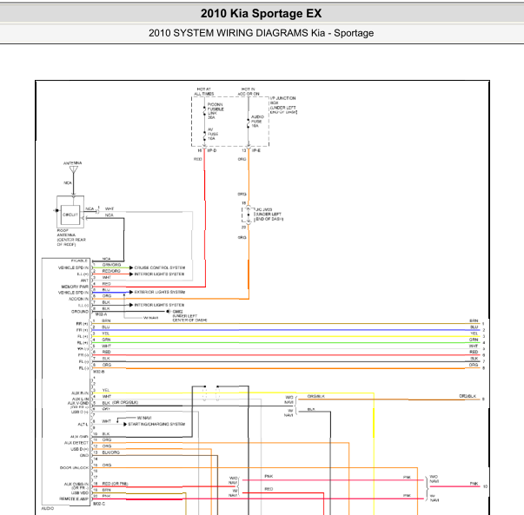Click the "GROUND" pin label

point(80,311)
